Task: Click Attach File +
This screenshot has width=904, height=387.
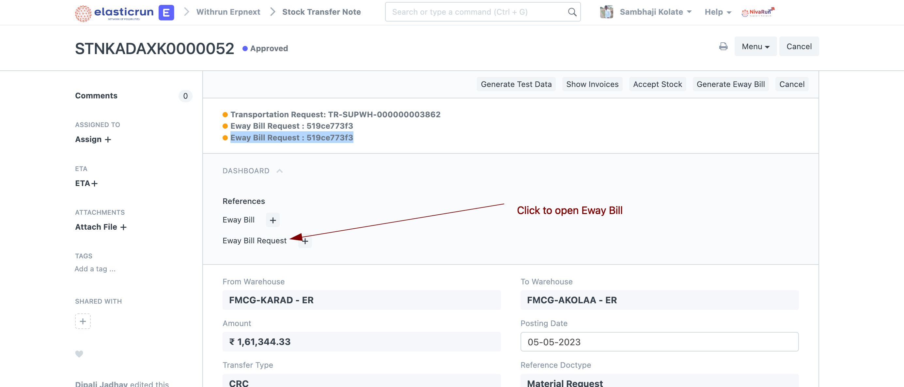Action: [101, 227]
